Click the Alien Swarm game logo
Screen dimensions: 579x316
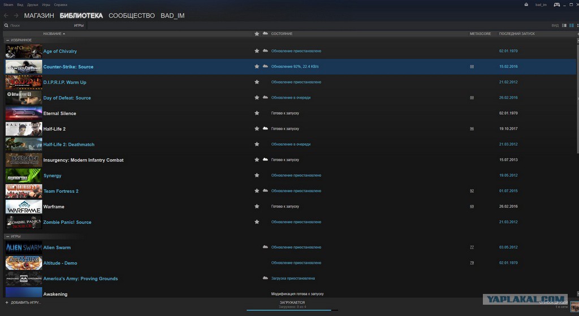point(24,248)
